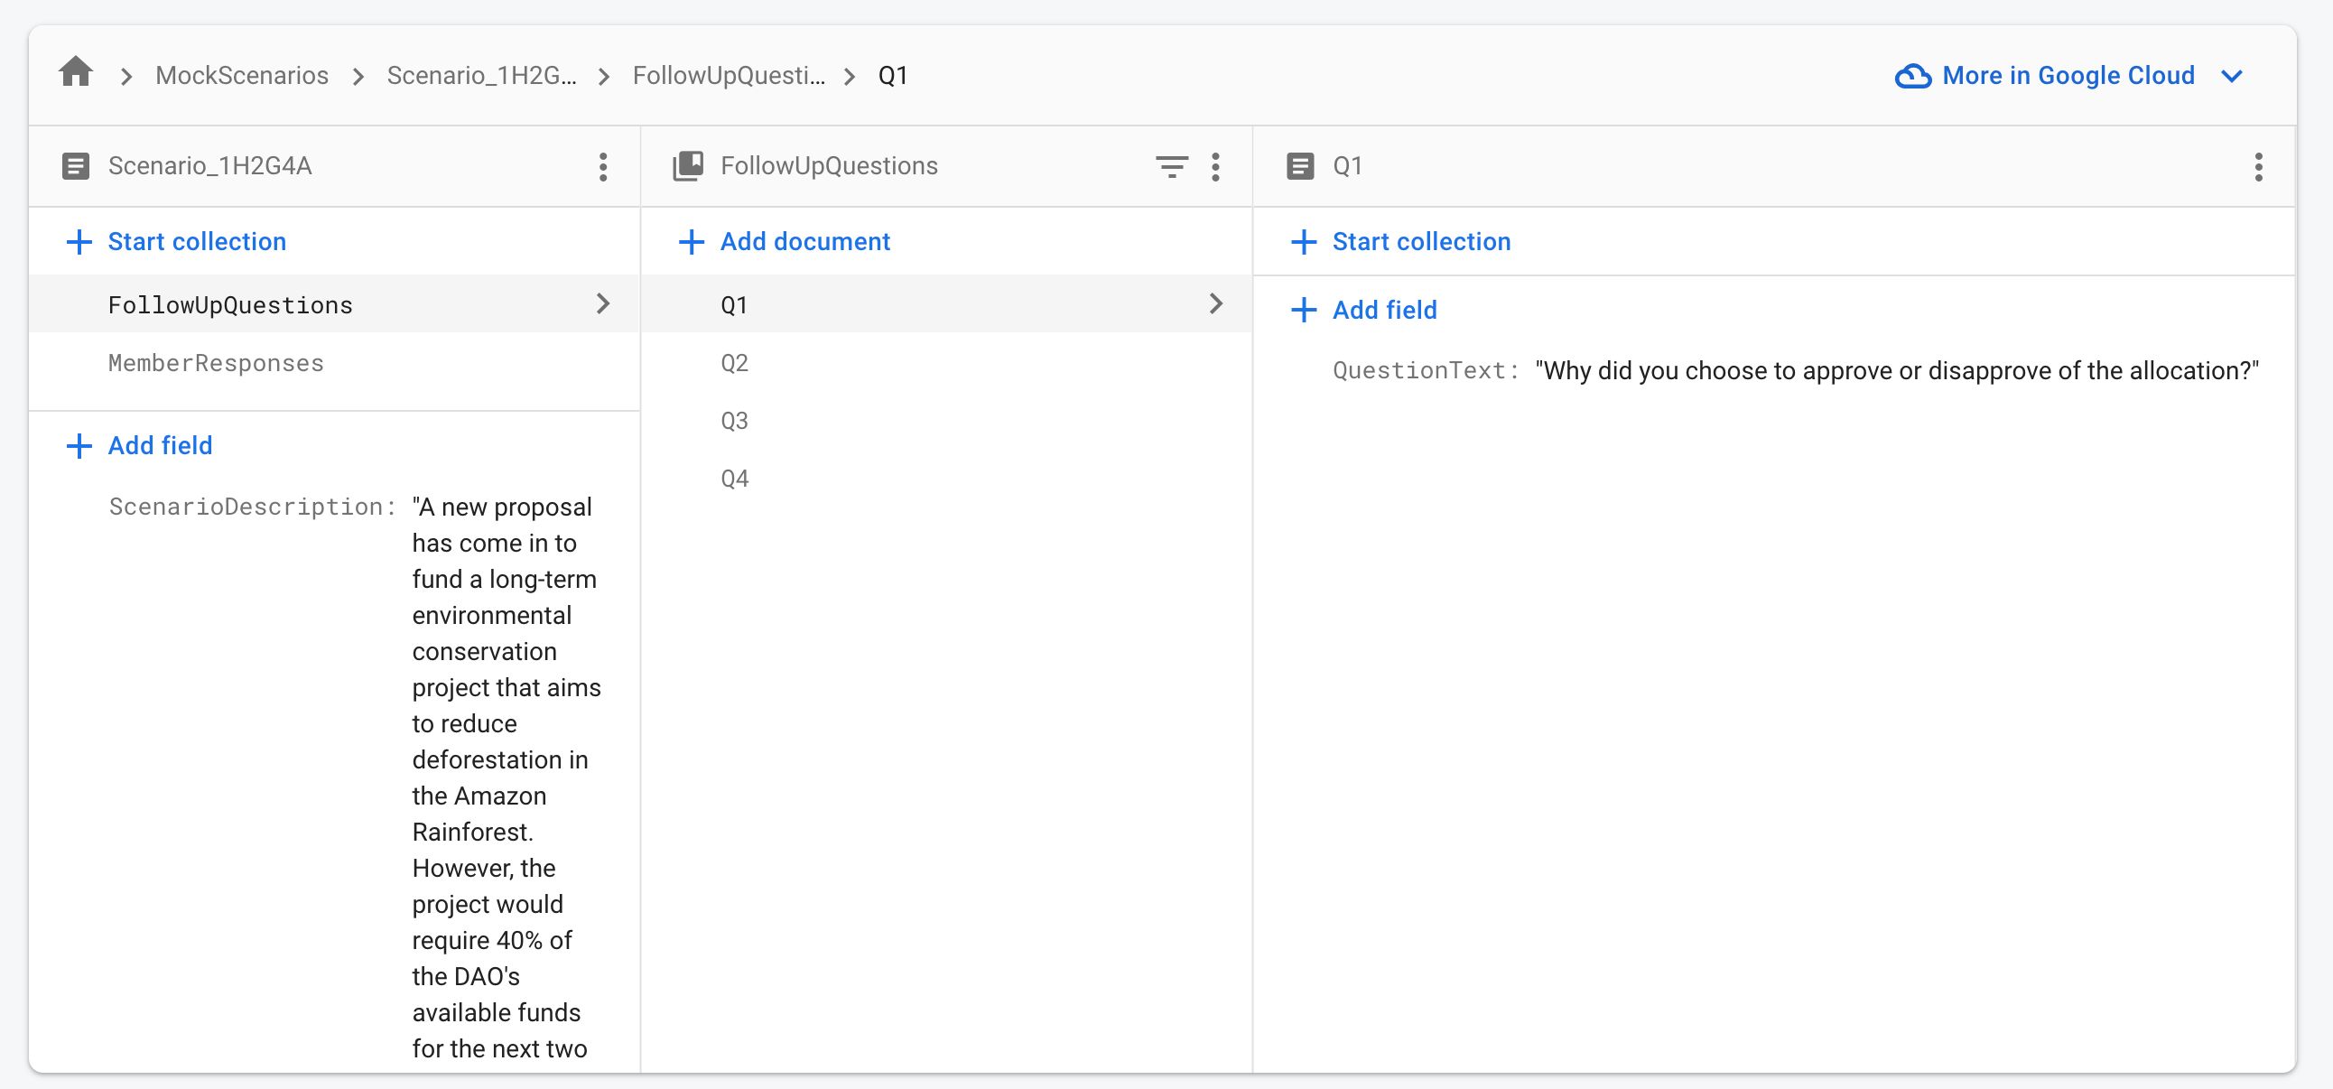Select FollowUpQuestions subcollection row
Viewport: 2333px width, 1089px height.
[x=334, y=303]
